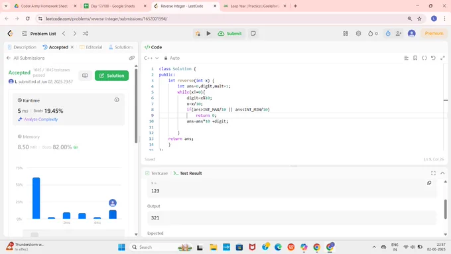The height and width of the screenshot is (254, 451).
Task: Copy submission link icon
Action: point(132,58)
